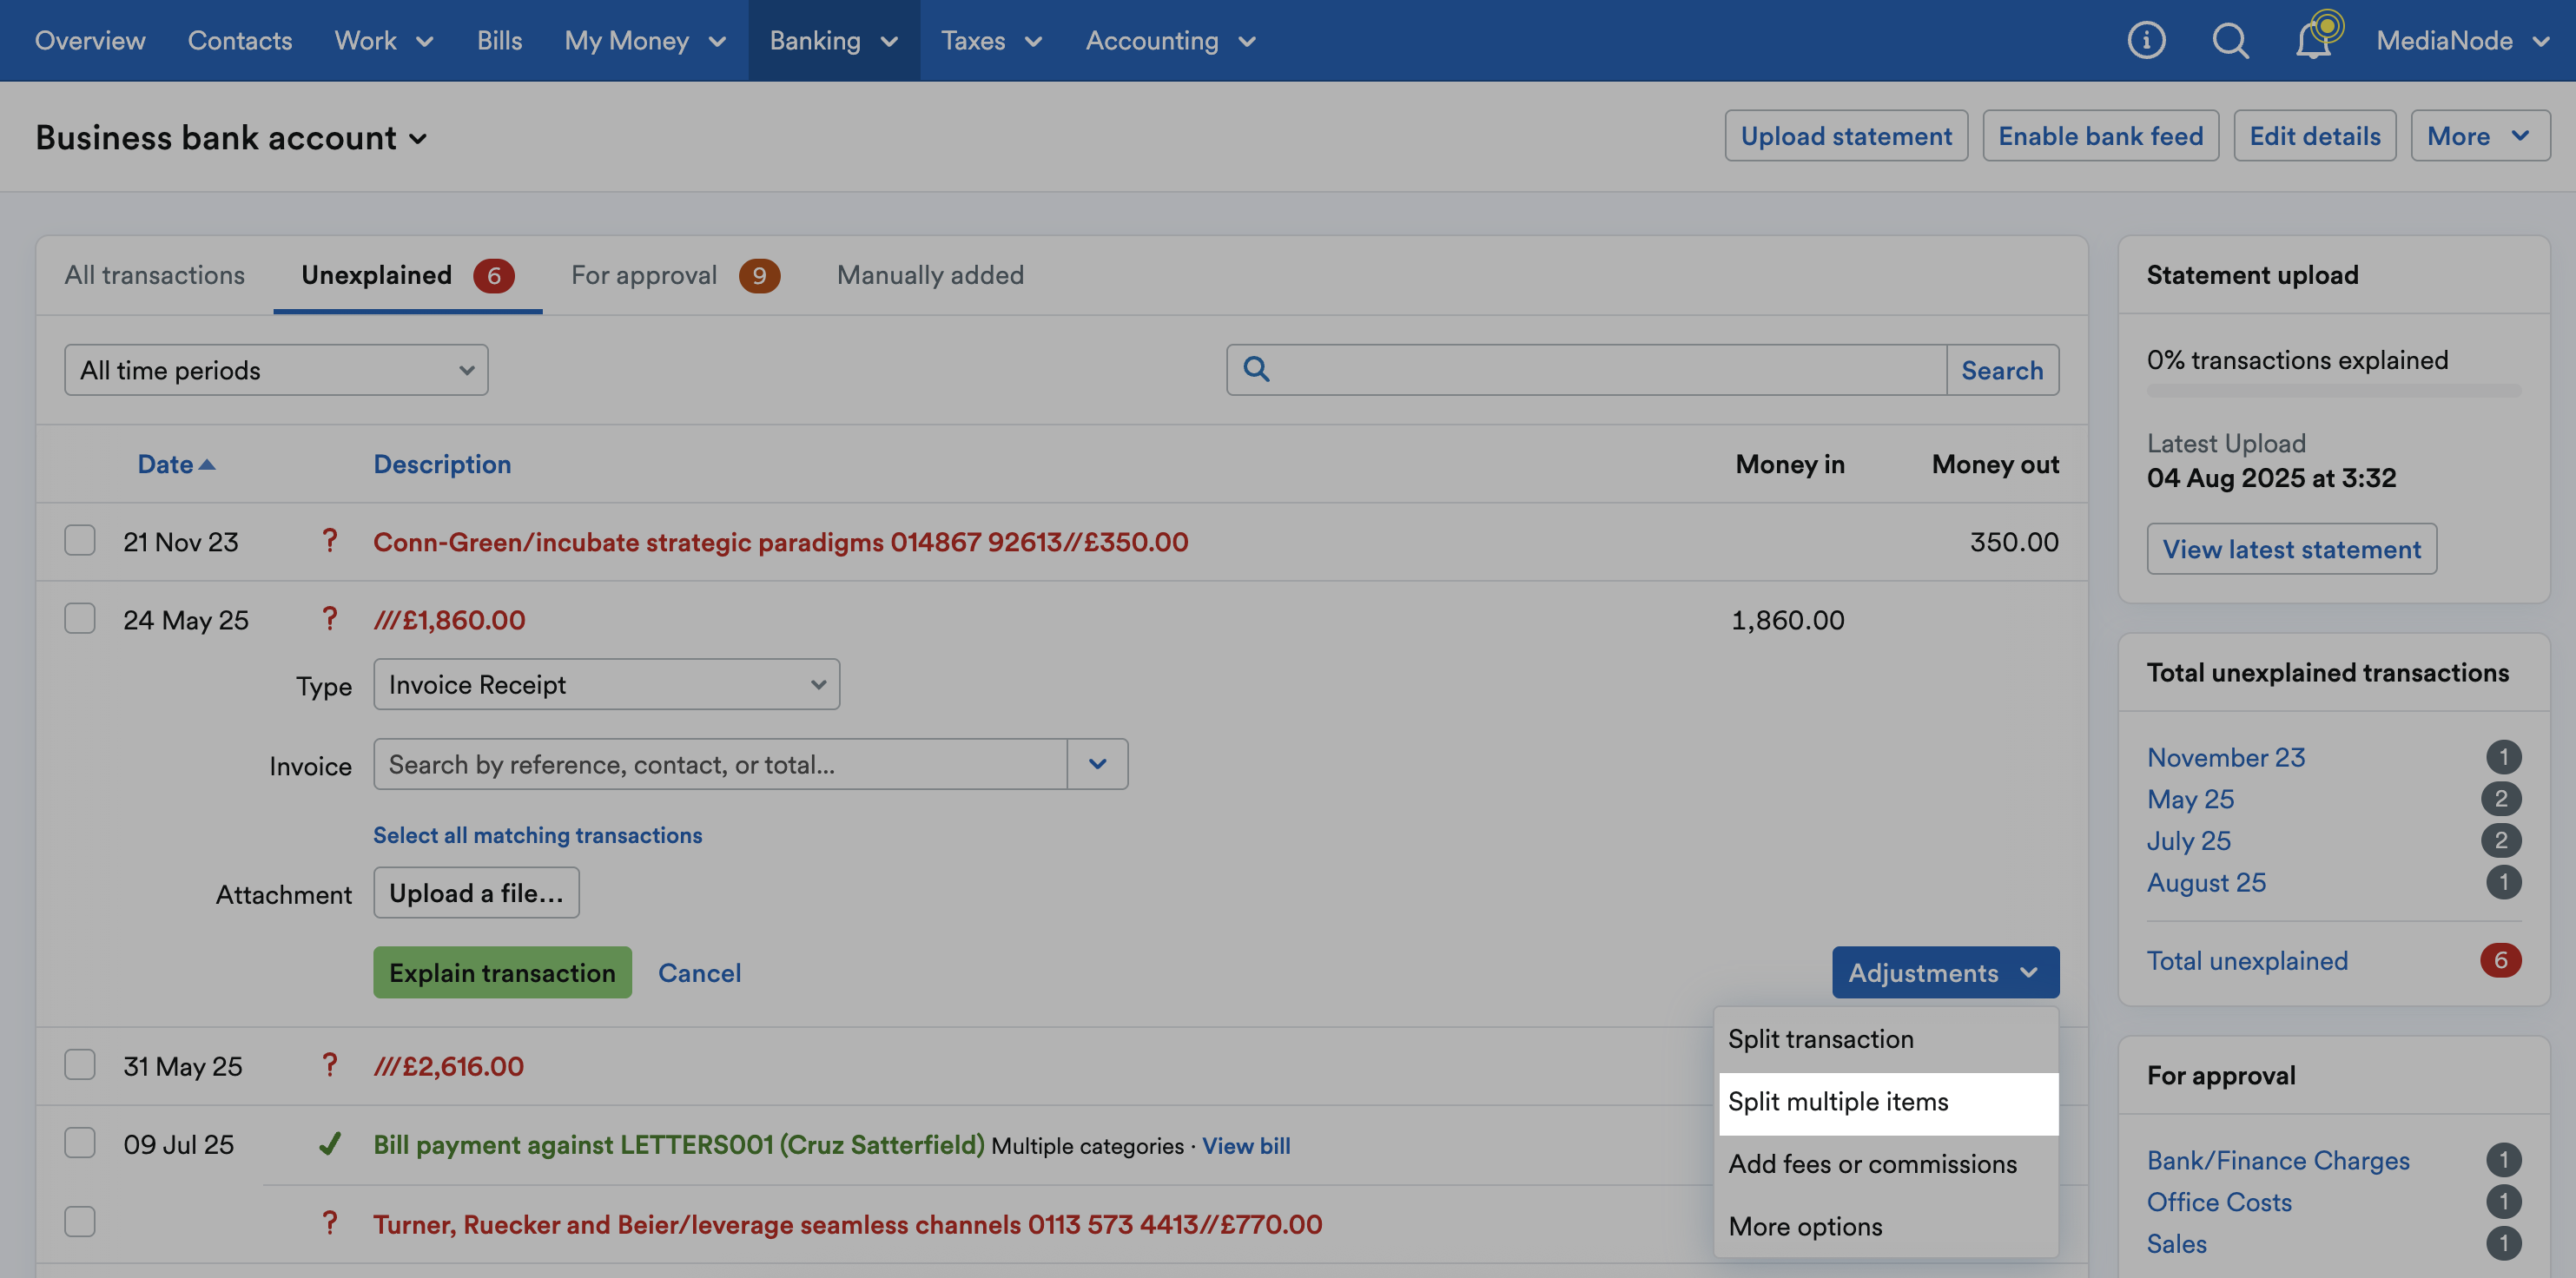Viewport: 2576px width, 1278px height.
Task: Sort by the Description column header
Action: pos(442,464)
